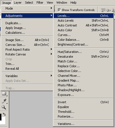Choose Trim... from Image menu
Screen dimensions: 115x128
pyautogui.click(x=27, y=64)
